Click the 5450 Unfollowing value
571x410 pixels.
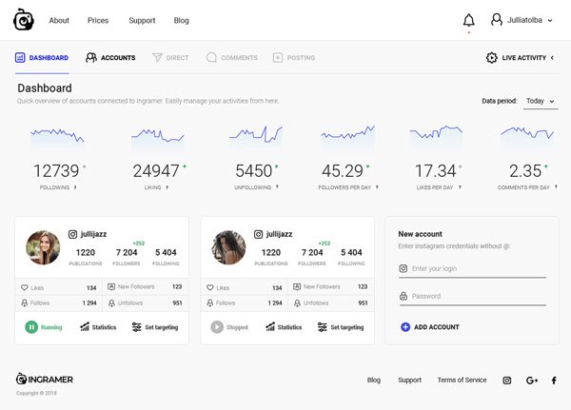[254, 171]
